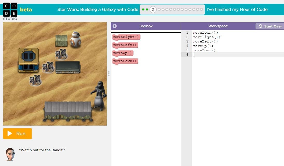Jump to level 7 progress dot
Viewport: 284px width, 166px height.
pyautogui.click(x=171, y=9)
